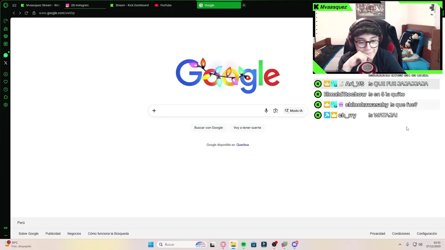Click the Voy a tener suerte button
The width and height of the screenshot is (445, 250).
click(247, 128)
